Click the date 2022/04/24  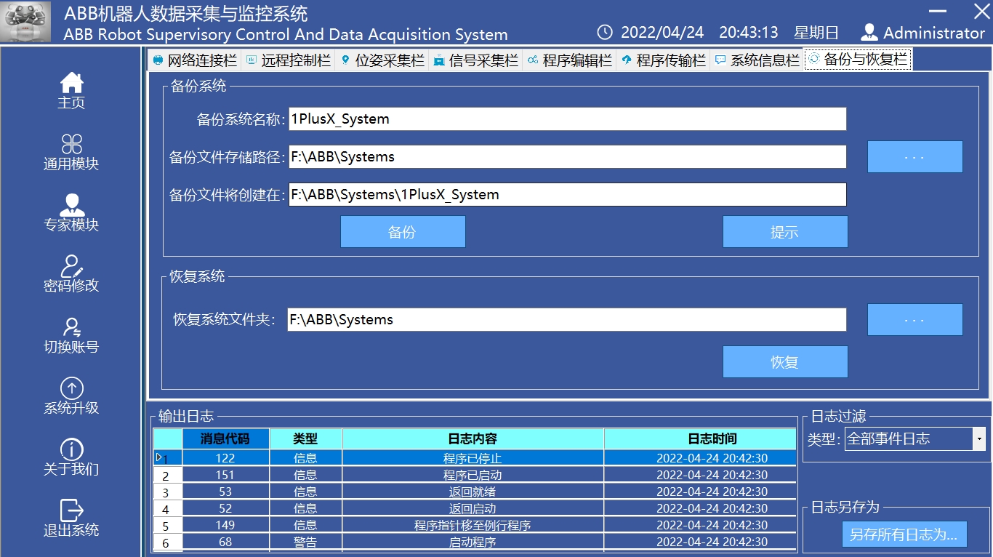pos(662,33)
